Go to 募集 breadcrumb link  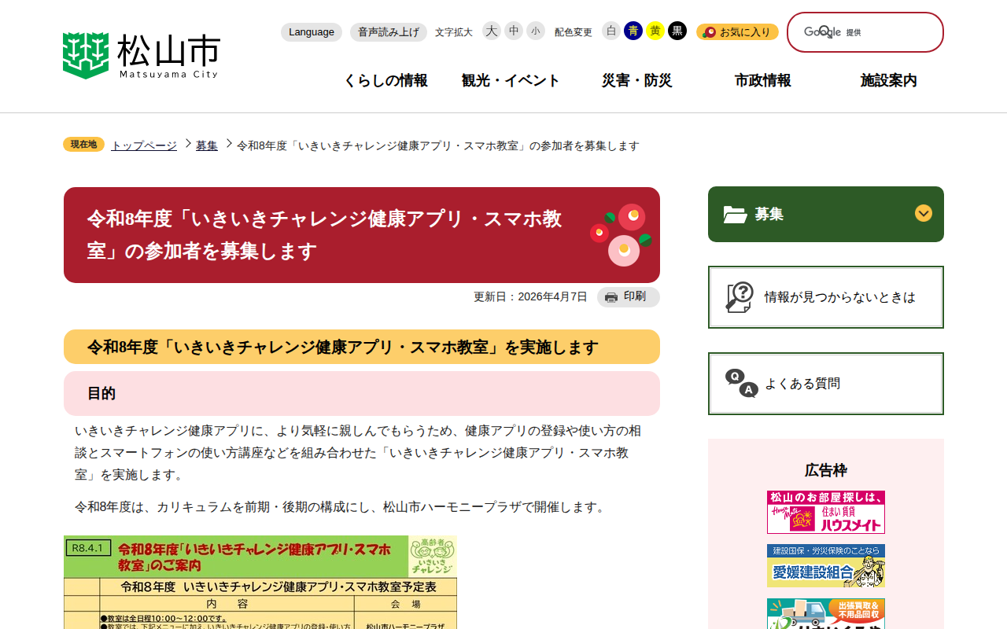[x=207, y=145]
